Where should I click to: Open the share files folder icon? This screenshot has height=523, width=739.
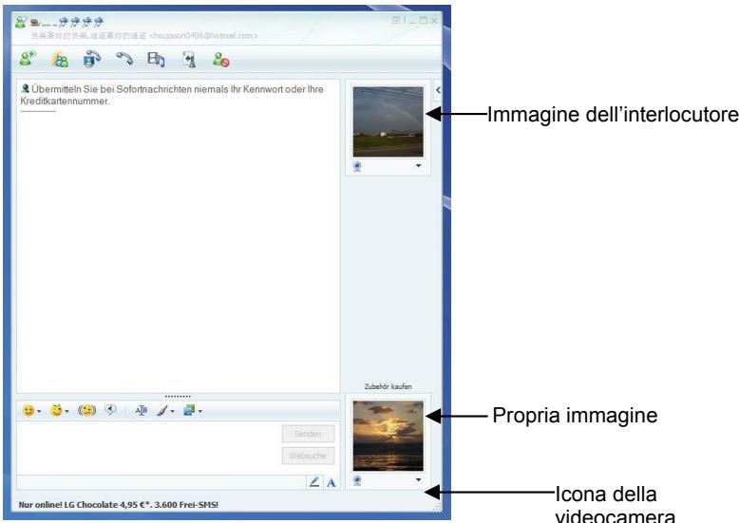[x=60, y=60]
